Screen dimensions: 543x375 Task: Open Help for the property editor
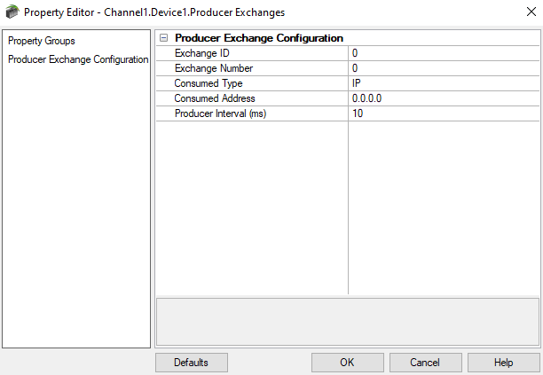[503, 363]
